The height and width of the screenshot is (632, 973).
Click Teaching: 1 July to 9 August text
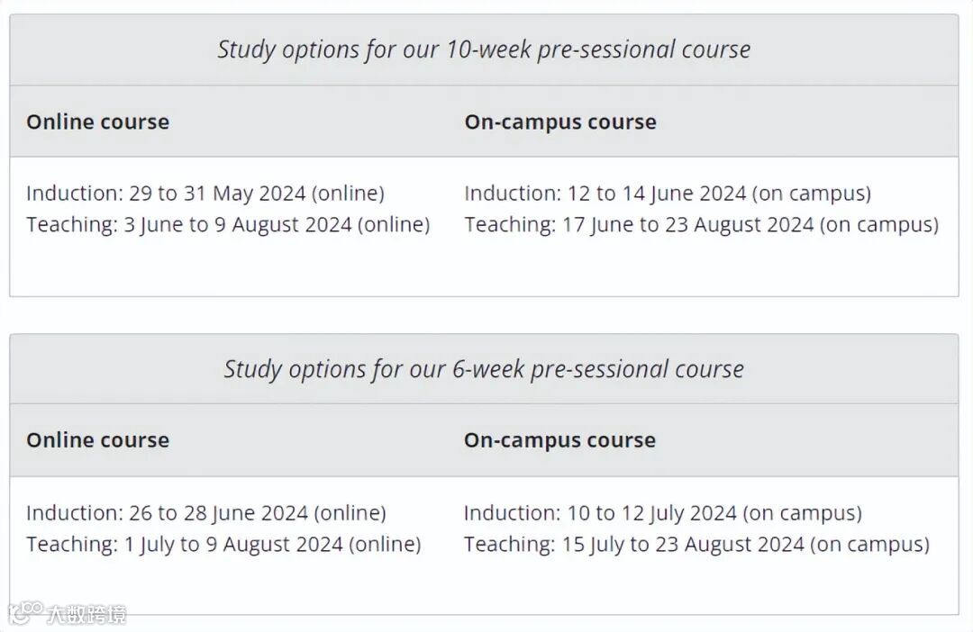pos(223,544)
